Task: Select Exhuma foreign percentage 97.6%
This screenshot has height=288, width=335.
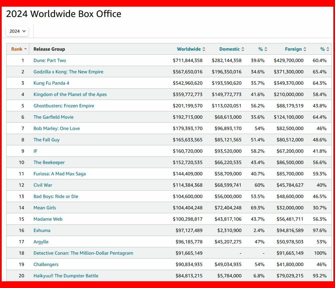Action: (x=320, y=230)
